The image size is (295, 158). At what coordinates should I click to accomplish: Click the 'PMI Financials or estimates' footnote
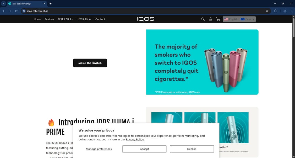tap(177, 92)
